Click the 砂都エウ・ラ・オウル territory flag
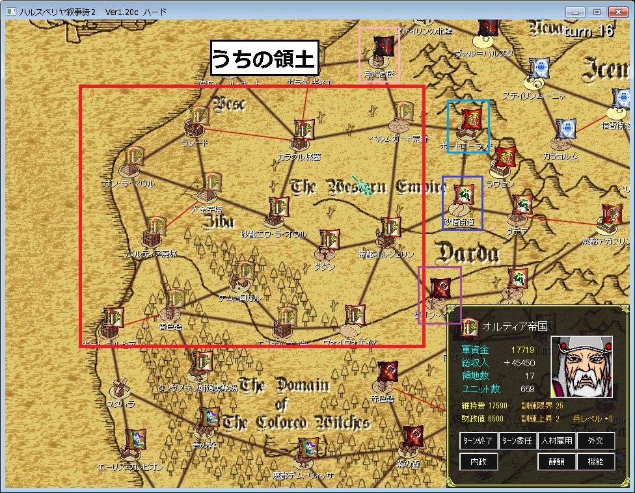 (x=278, y=207)
